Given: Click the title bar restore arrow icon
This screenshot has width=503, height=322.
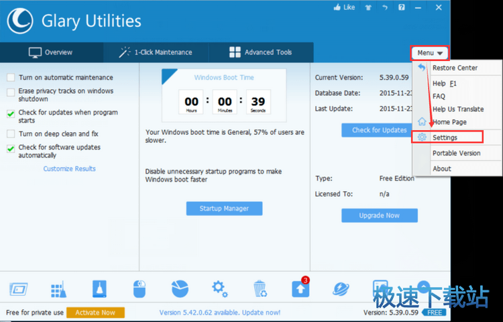Looking at the screenshot, I should pyautogui.click(x=385, y=7).
